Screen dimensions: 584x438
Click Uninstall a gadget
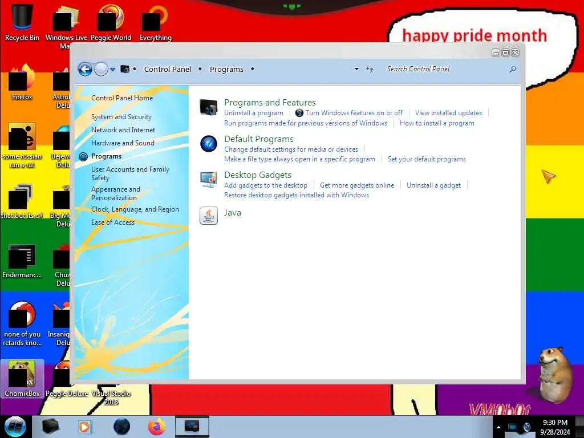coord(433,185)
